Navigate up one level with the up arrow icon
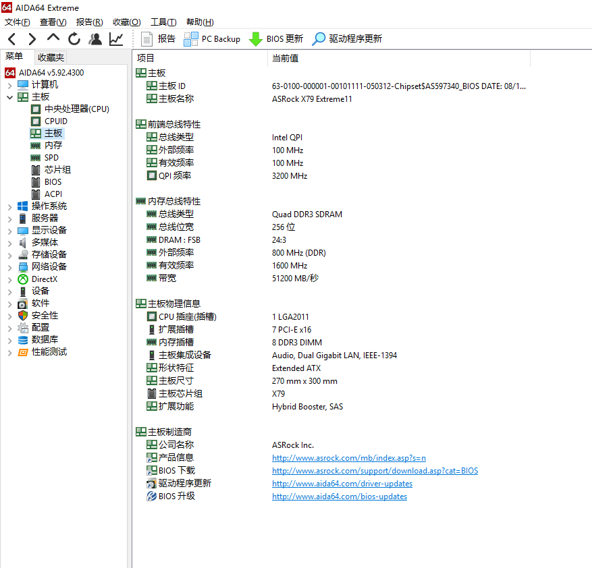 point(53,38)
